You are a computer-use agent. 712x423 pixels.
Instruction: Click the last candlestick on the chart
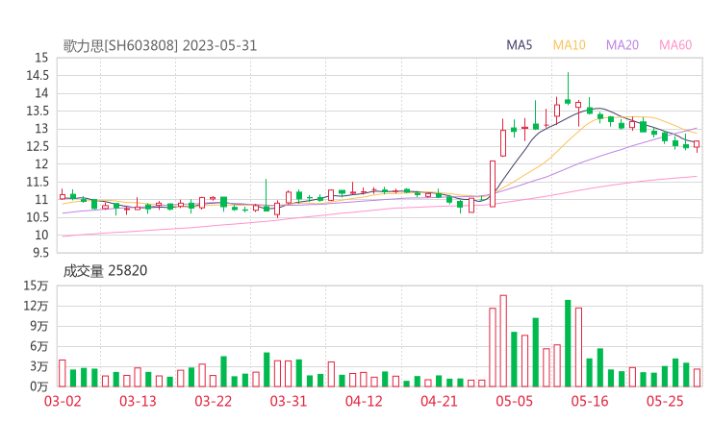coord(697,145)
